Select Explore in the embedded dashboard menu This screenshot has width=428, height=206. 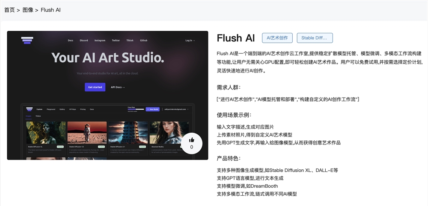[x=39, y=109]
